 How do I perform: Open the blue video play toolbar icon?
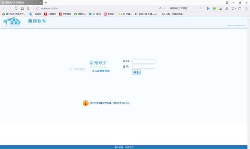(208, 8)
